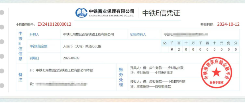Click the 到期日 label
The width and height of the screenshot is (245, 106).
(34, 58)
